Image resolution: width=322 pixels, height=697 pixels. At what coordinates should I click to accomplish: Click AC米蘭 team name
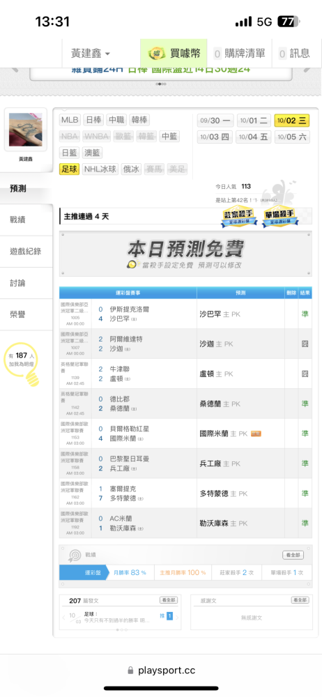[x=120, y=519]
